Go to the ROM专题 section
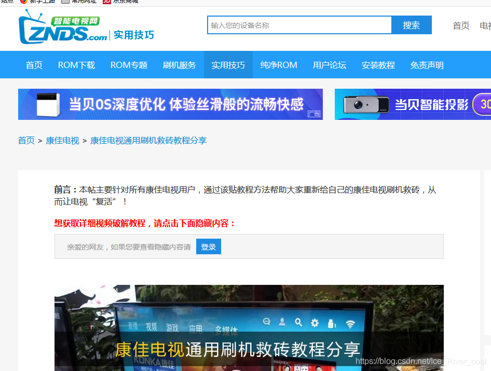The height and width of the screenshot is (371, 491). coord(129,65)
